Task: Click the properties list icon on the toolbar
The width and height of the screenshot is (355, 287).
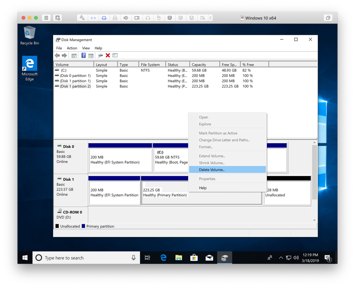Action: tap(114, 55)
